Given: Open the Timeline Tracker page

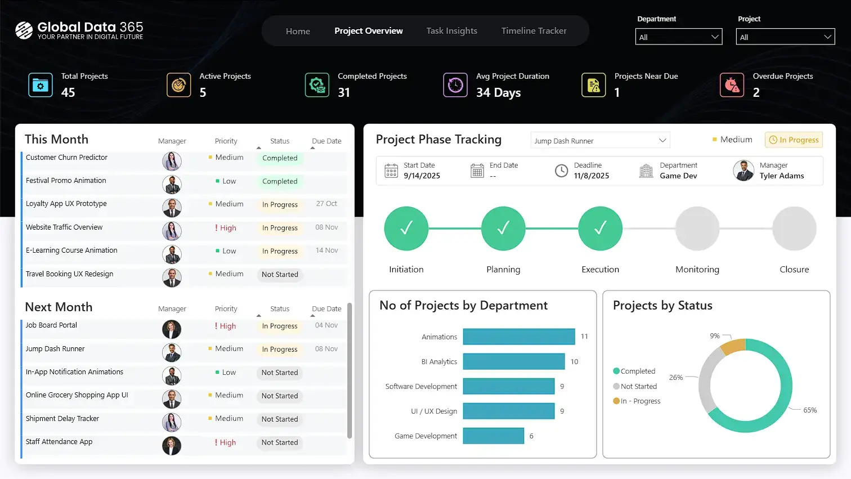Looking at the screenshot, I should point(534,31).
